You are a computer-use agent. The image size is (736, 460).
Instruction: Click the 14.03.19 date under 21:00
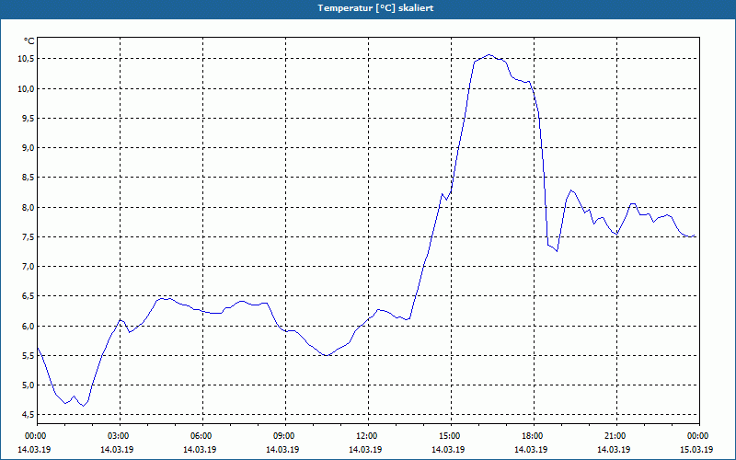coord(613,449)
